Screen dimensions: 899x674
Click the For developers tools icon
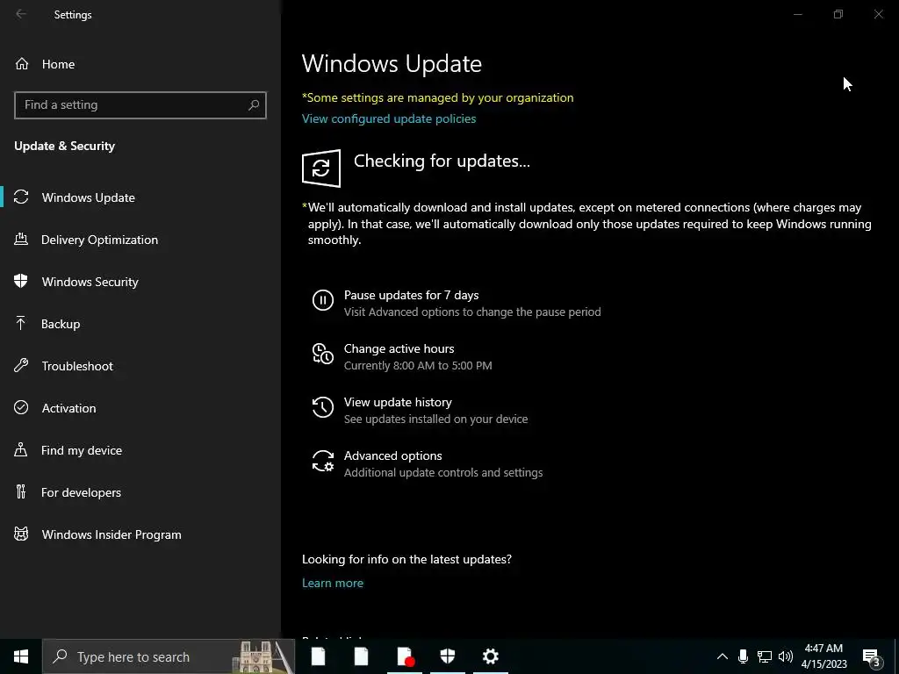(x=21, y=491)
